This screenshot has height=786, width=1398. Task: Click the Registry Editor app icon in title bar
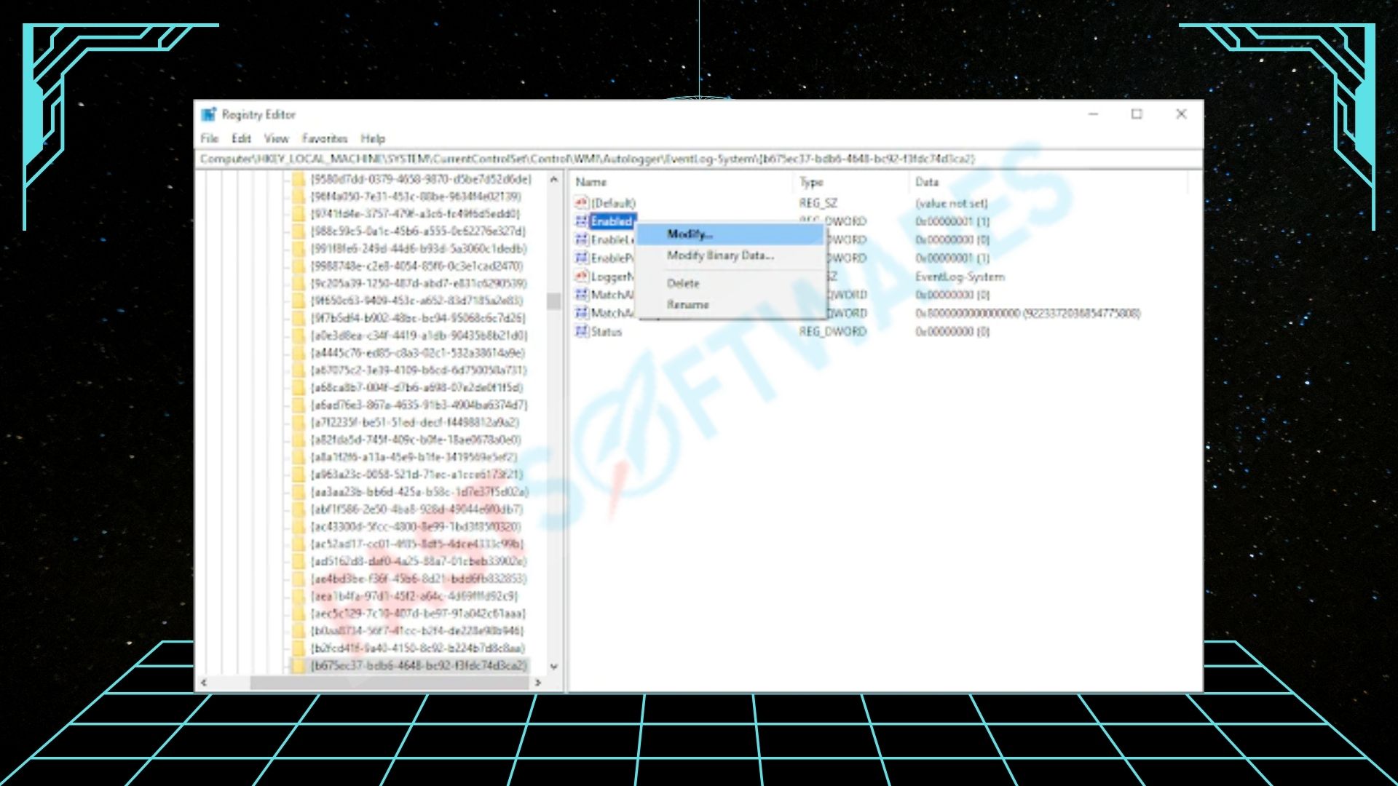click(209, 114)
